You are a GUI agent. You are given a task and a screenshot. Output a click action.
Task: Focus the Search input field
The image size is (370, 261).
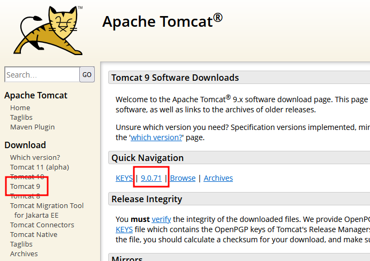(42, 74)
